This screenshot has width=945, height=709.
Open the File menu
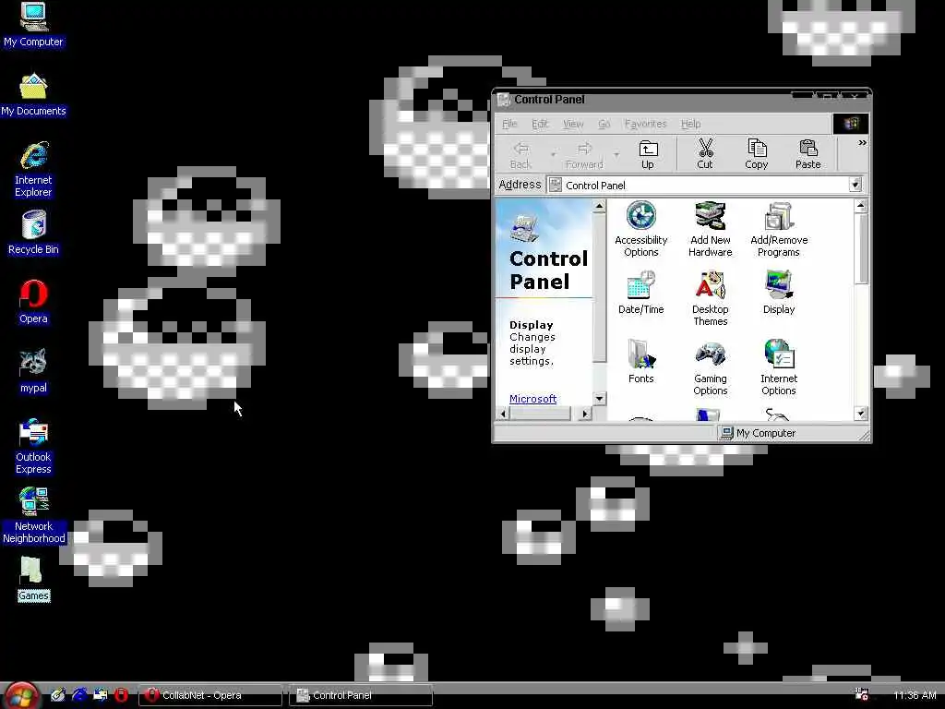(x=509, y=124)
